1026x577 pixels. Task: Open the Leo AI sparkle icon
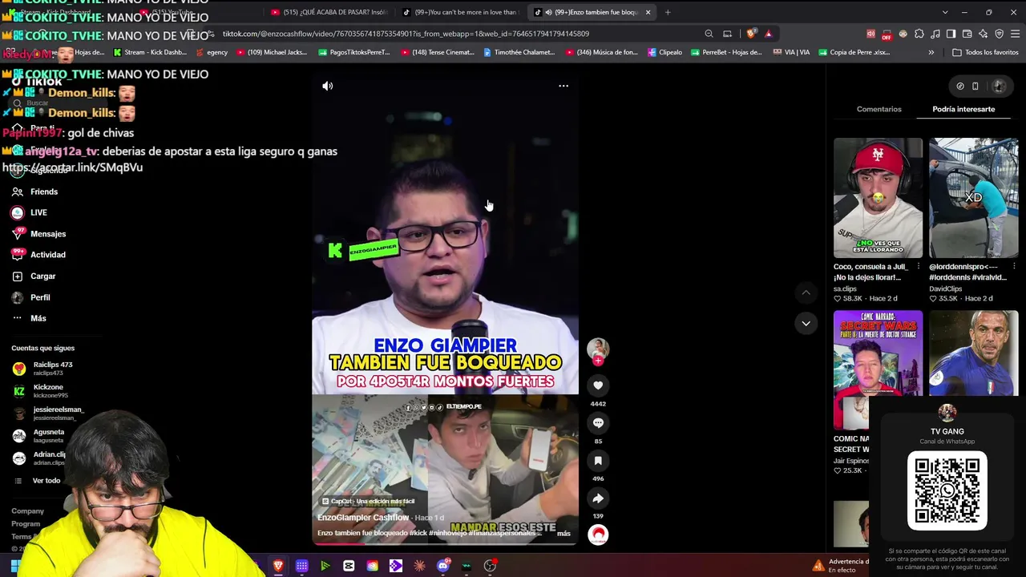(984, 34)
